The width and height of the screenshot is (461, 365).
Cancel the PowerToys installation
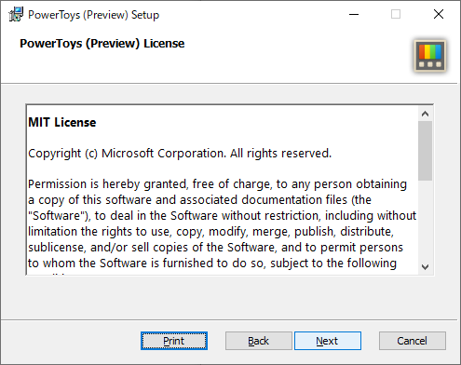pyautogui.click(x=413, y=341)
